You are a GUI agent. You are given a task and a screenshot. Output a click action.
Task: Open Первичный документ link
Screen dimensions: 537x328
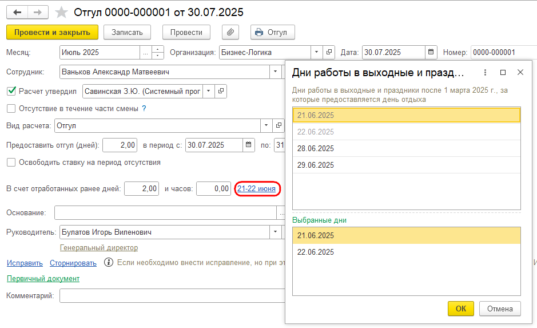43,279
